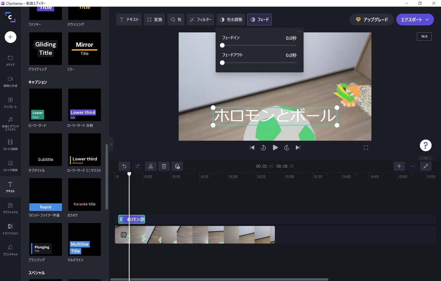Choose the ローワーサード 分割 caption style
Image resolution: width=441 pixels, height=281 pixels.
coord(85,105)
